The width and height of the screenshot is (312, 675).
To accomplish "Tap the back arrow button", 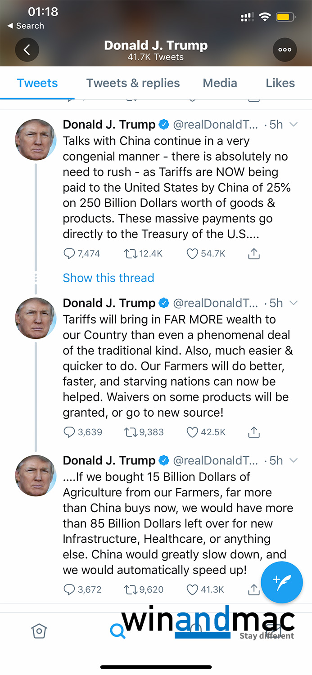I will [x=27, y=50].
